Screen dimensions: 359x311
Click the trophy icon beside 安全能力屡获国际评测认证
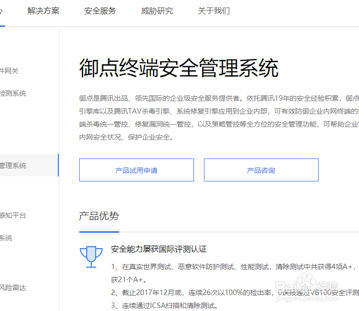[91, 257]
